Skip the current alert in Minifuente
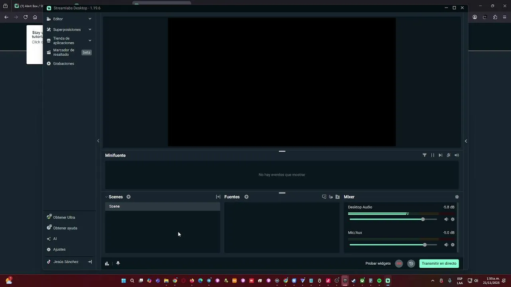Image resolution: width=511 pixels, height=287 pixels. point(440,155)
